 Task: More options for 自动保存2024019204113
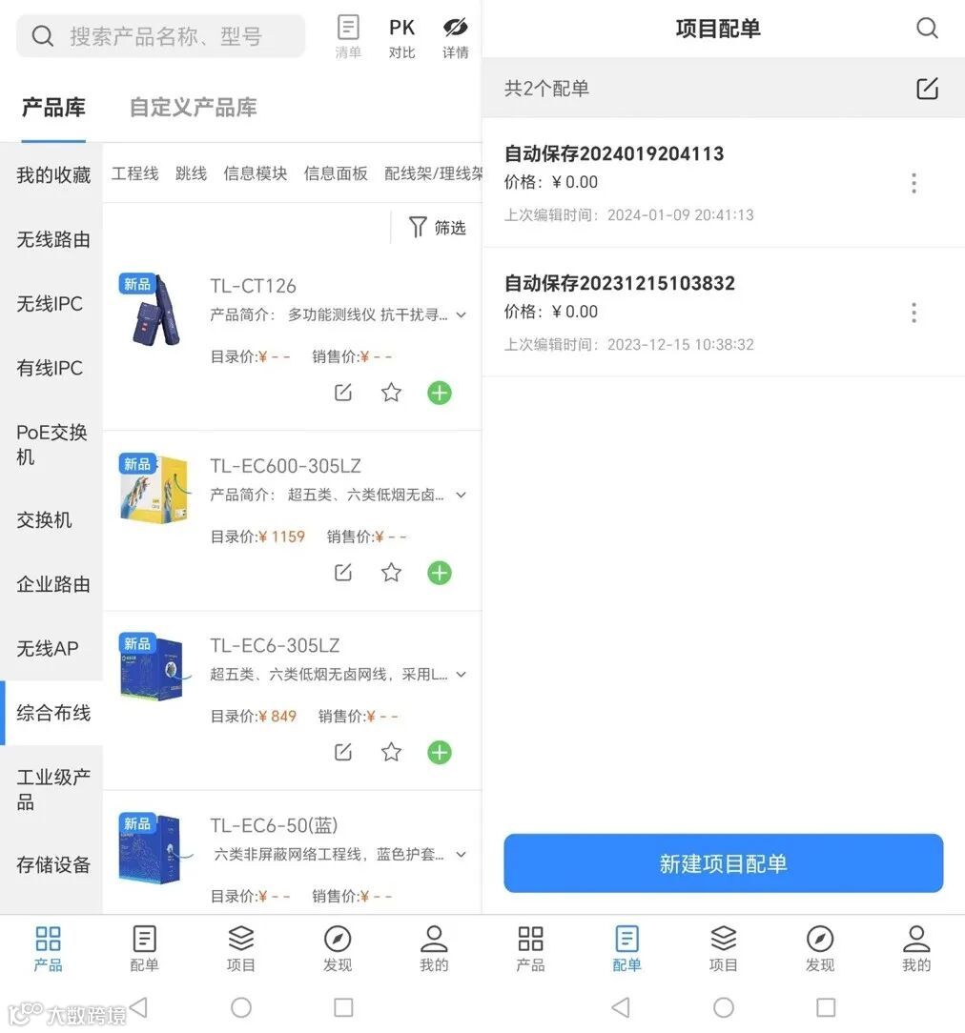[914, 182]
